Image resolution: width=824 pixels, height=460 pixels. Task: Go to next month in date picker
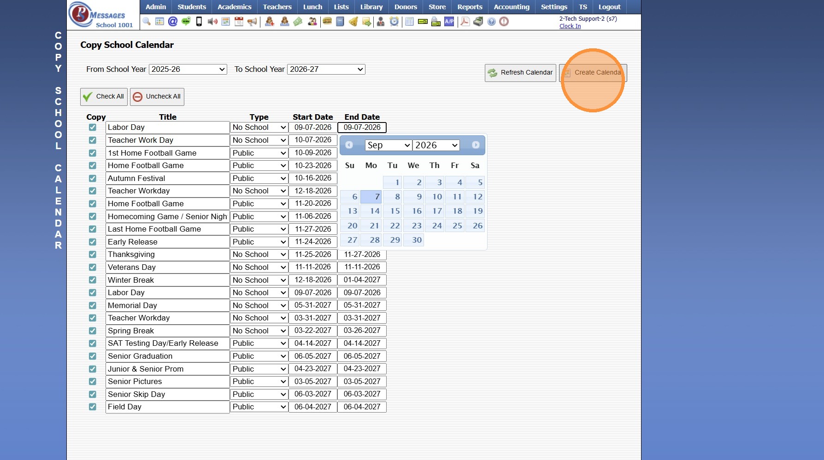[476, 145]
